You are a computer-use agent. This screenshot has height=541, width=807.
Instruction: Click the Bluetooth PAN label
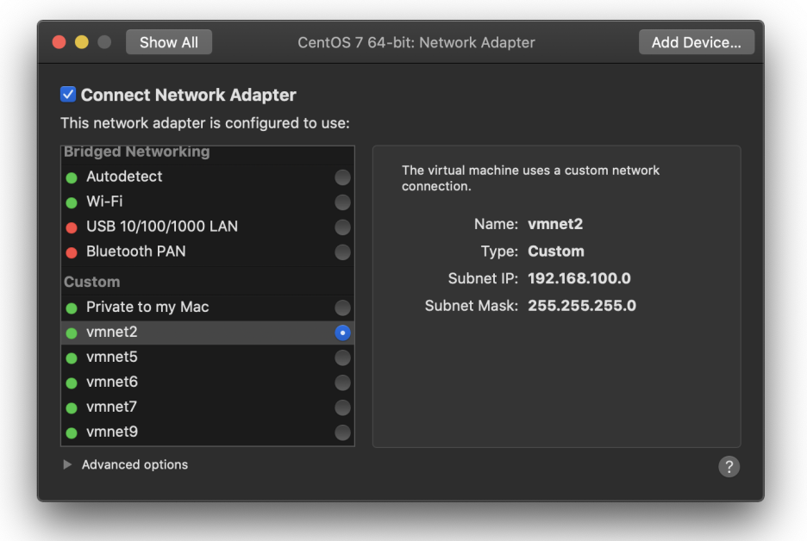(x=136, y=251)
